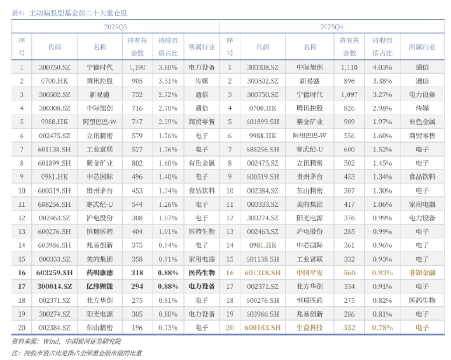451x360 pixels.
Task: Click the 2025Q3 column group header
Action: (115, 27)
